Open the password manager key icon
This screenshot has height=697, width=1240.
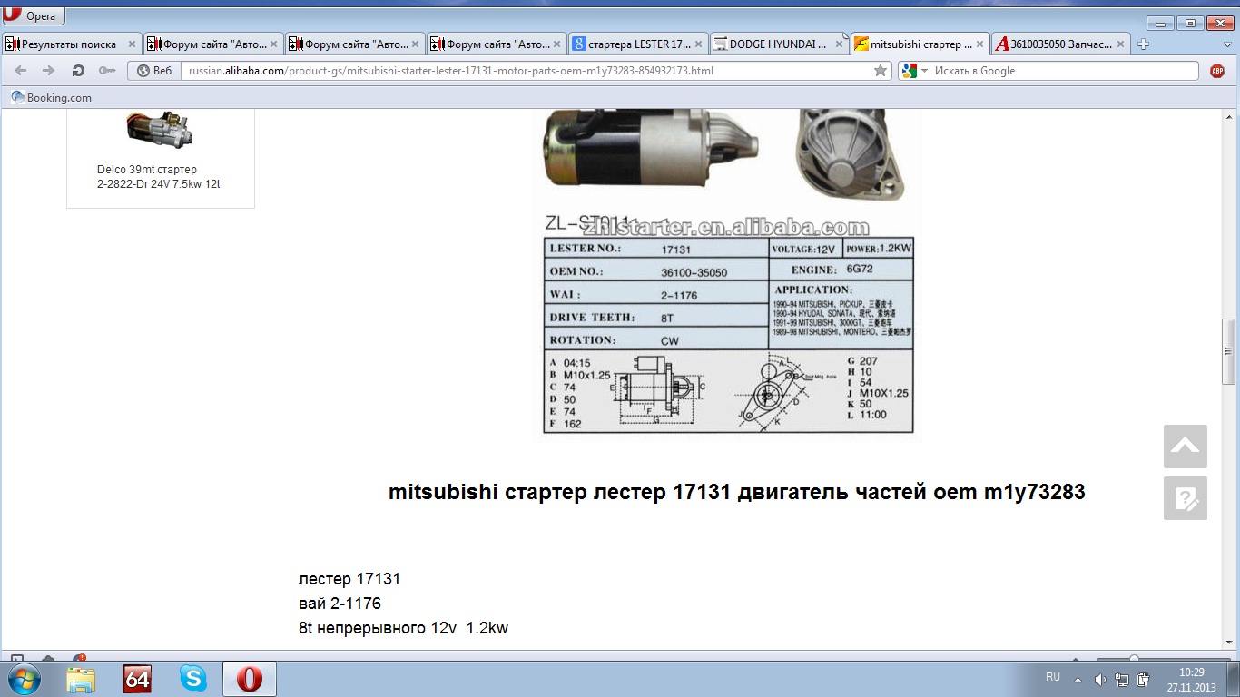[x=106, y=71]
